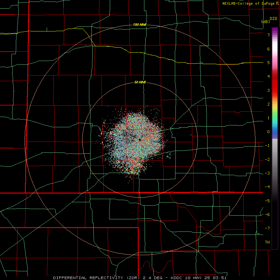
Task: Click the color scale value 6
Action: pos(268,49)
